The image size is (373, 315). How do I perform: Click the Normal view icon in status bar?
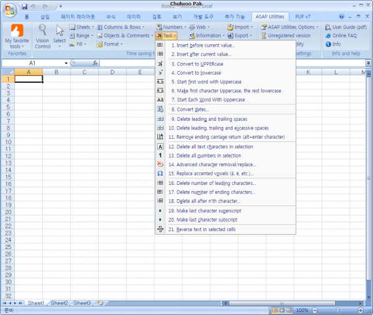pyautogui.click(x=275, y=310)
